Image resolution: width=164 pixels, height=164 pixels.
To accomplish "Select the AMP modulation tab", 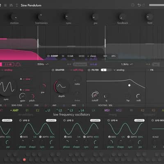I will coord(16,110).
